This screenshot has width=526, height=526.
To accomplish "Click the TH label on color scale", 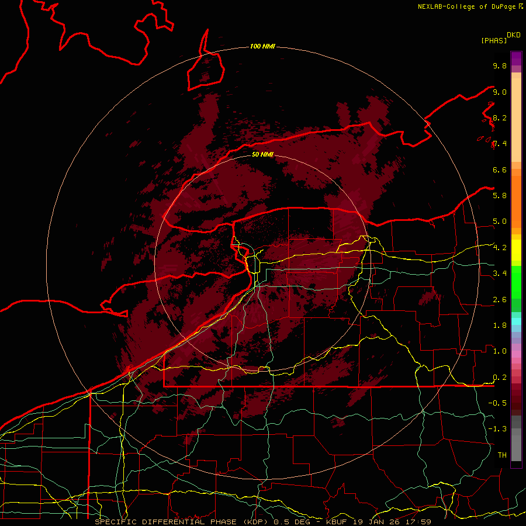I will 502,455.
